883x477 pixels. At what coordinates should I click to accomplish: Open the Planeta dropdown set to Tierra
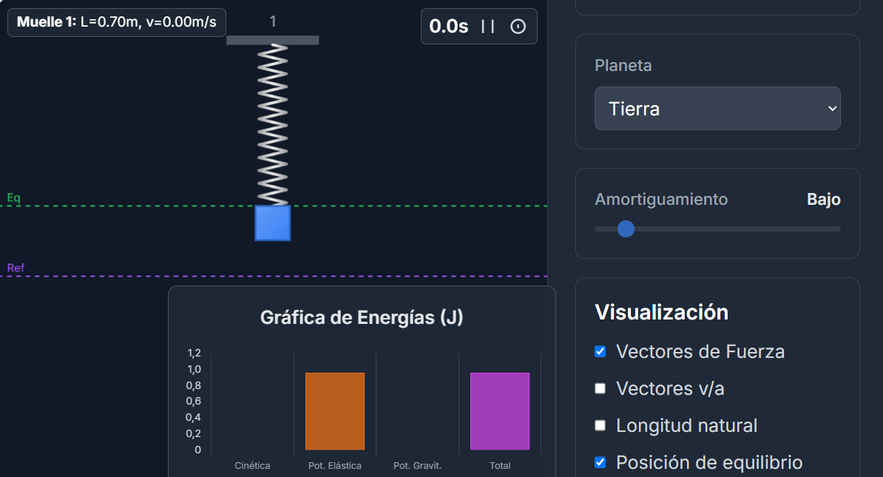coord(717,109)
